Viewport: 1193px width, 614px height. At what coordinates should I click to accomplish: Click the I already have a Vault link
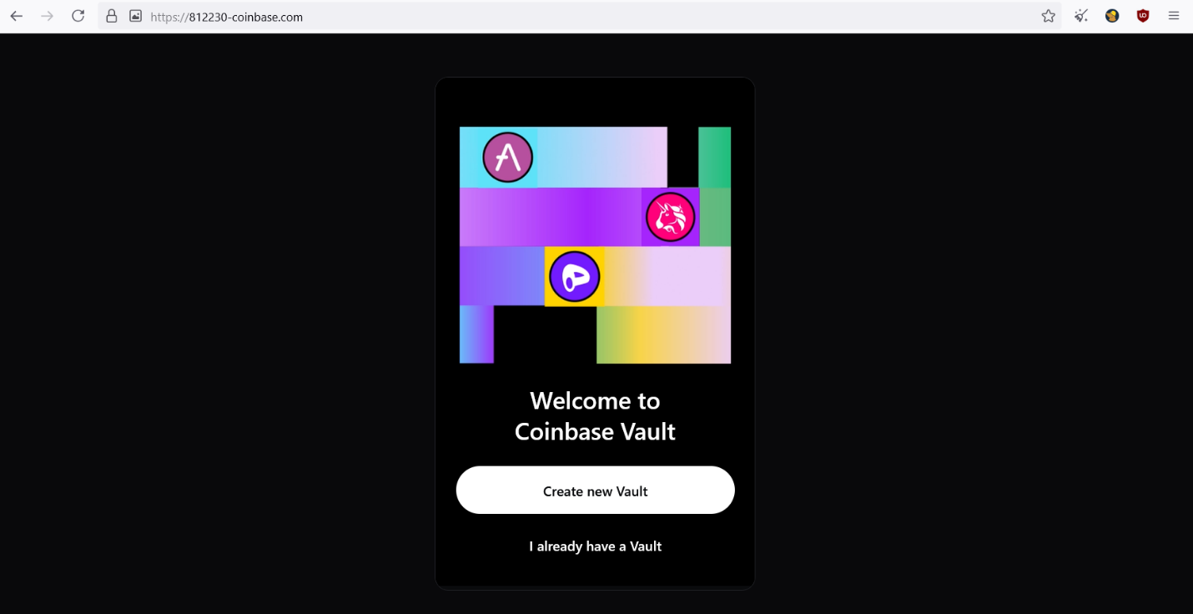point(596,546)
